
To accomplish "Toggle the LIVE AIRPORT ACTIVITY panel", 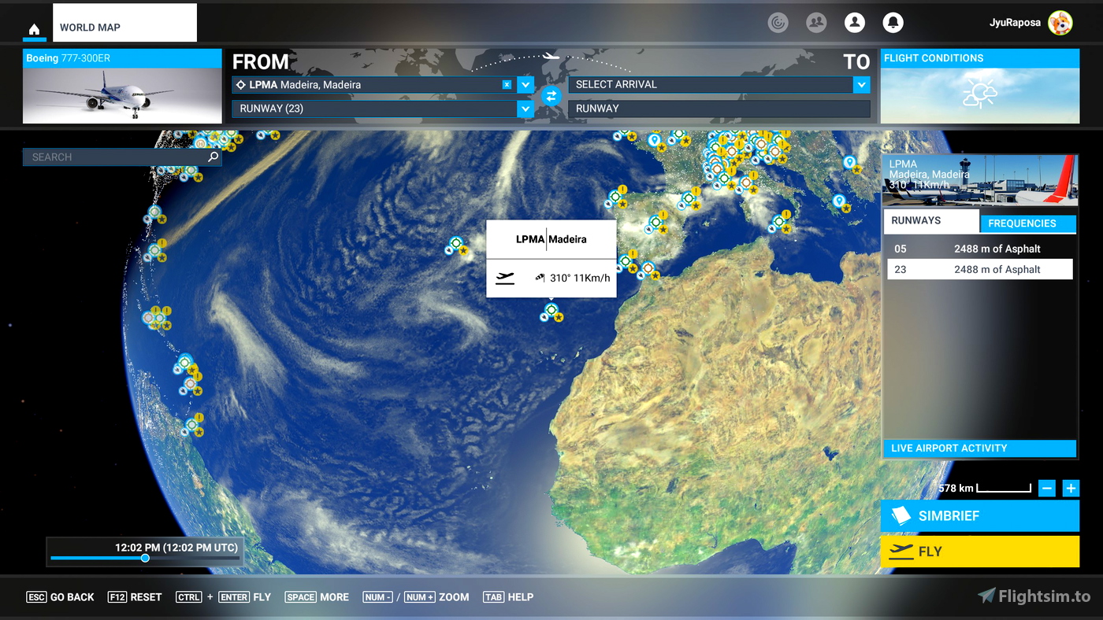I will pos(979,448).
